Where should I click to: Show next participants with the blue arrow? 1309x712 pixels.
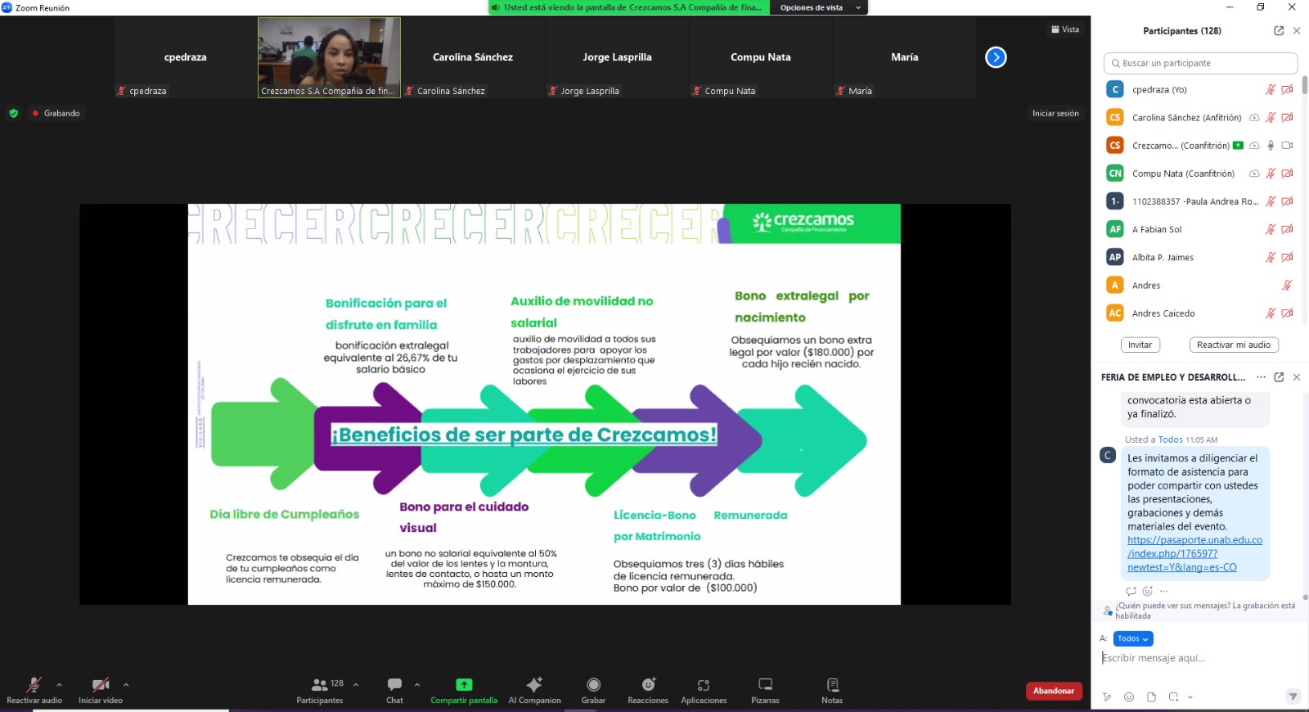click(x=996, y=57)
